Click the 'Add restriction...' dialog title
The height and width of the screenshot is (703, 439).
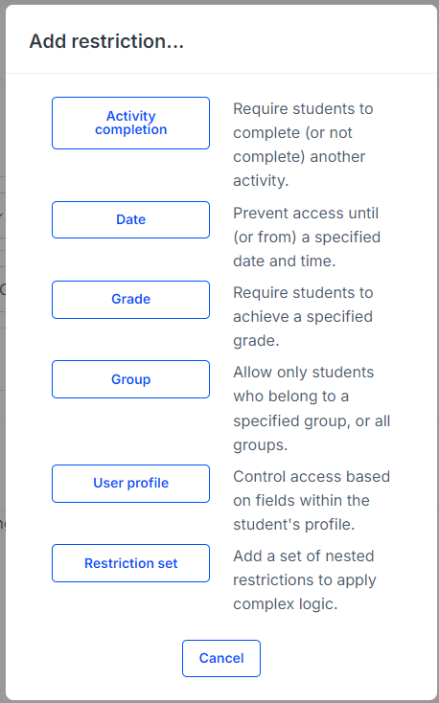point(106,41)
